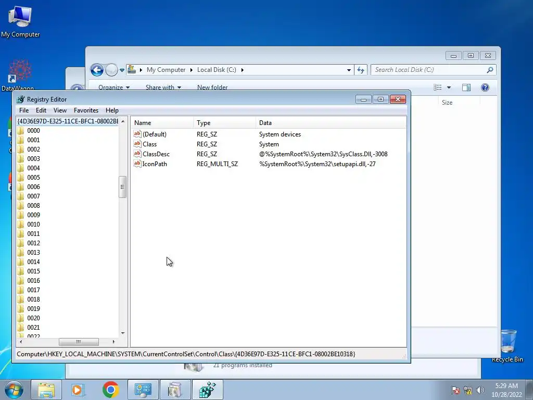Click the volume speaker icon in system tray
Screen dimensions: 533x400
(480, 390)
